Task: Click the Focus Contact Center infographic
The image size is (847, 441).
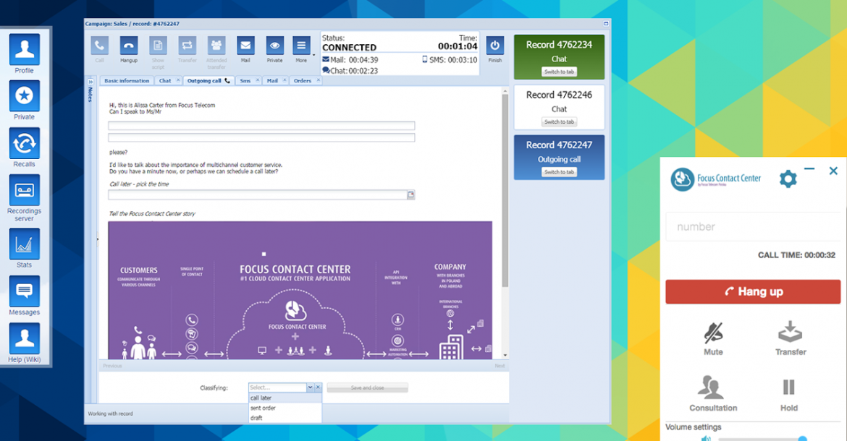Action: pos(300,290)
